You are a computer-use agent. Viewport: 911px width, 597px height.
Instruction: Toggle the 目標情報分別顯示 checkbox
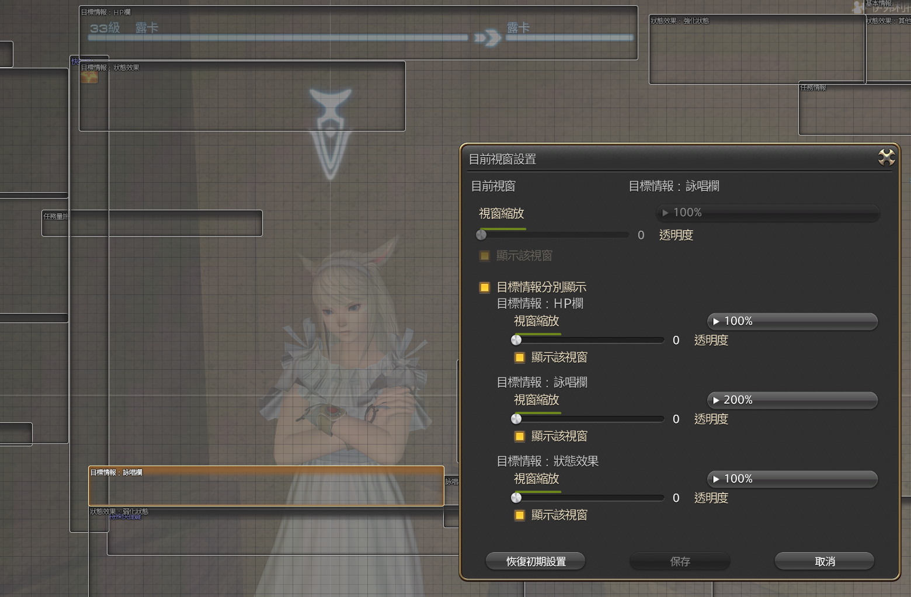click(485, 287)
